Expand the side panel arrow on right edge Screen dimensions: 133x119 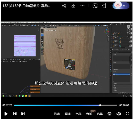[131, 60]
